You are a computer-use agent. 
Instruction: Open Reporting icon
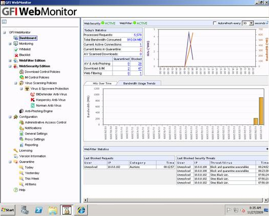[x=21, y=145]
